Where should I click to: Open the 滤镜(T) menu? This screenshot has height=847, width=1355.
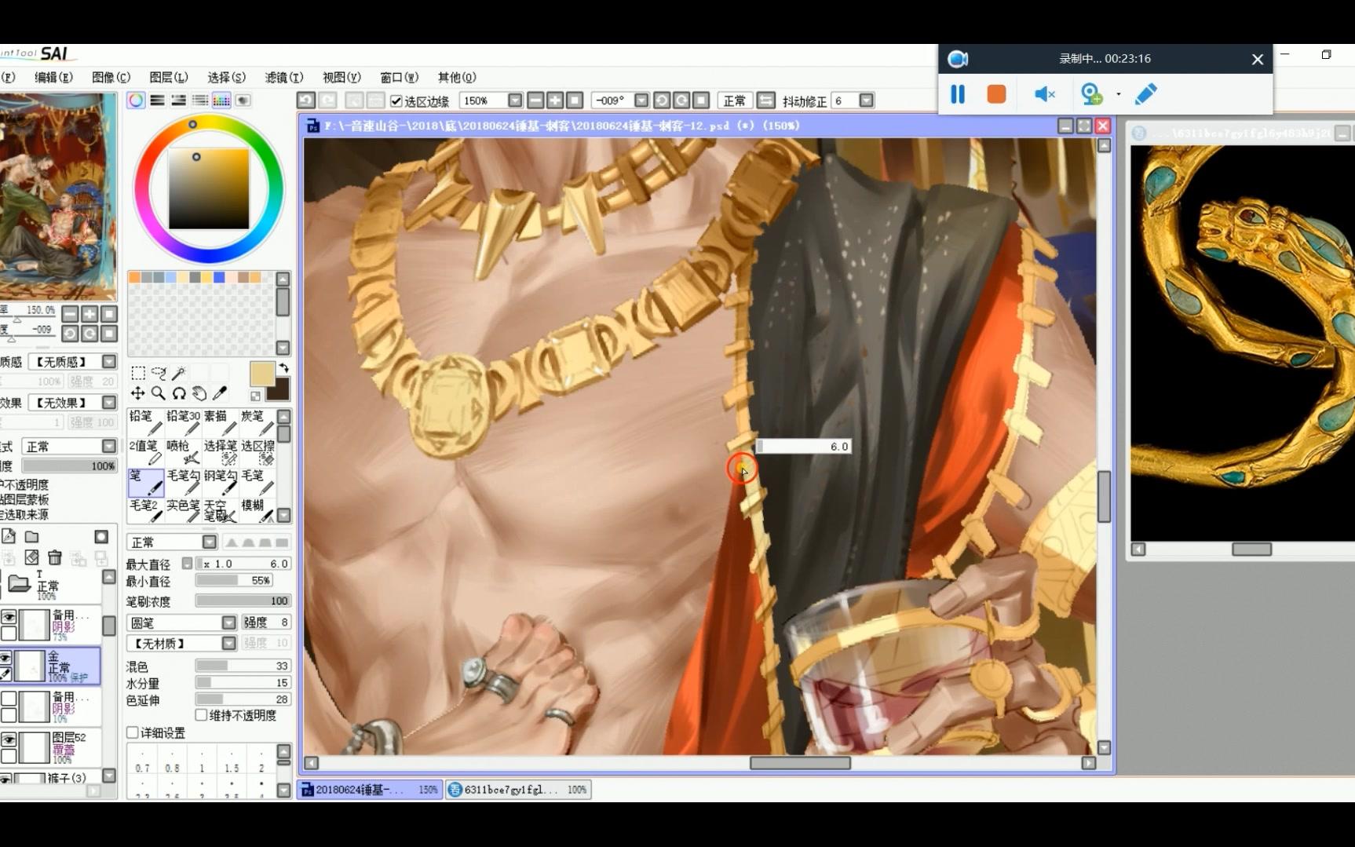pyautogui.click(x=284, y=77)
